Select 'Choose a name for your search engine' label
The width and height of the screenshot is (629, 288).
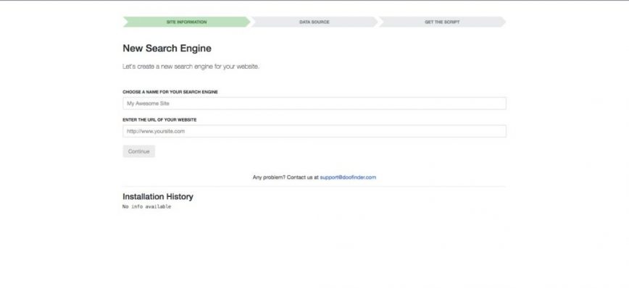(x=170, y=92)
